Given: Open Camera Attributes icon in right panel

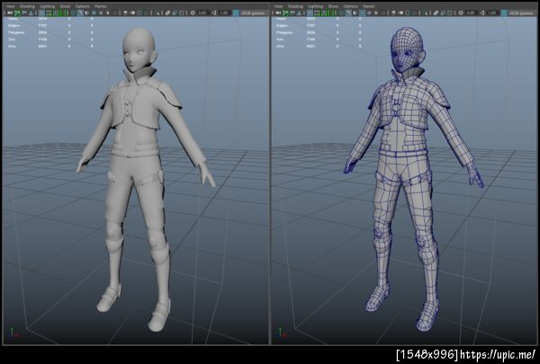Looking at the screenshot, I should (292, 13).
